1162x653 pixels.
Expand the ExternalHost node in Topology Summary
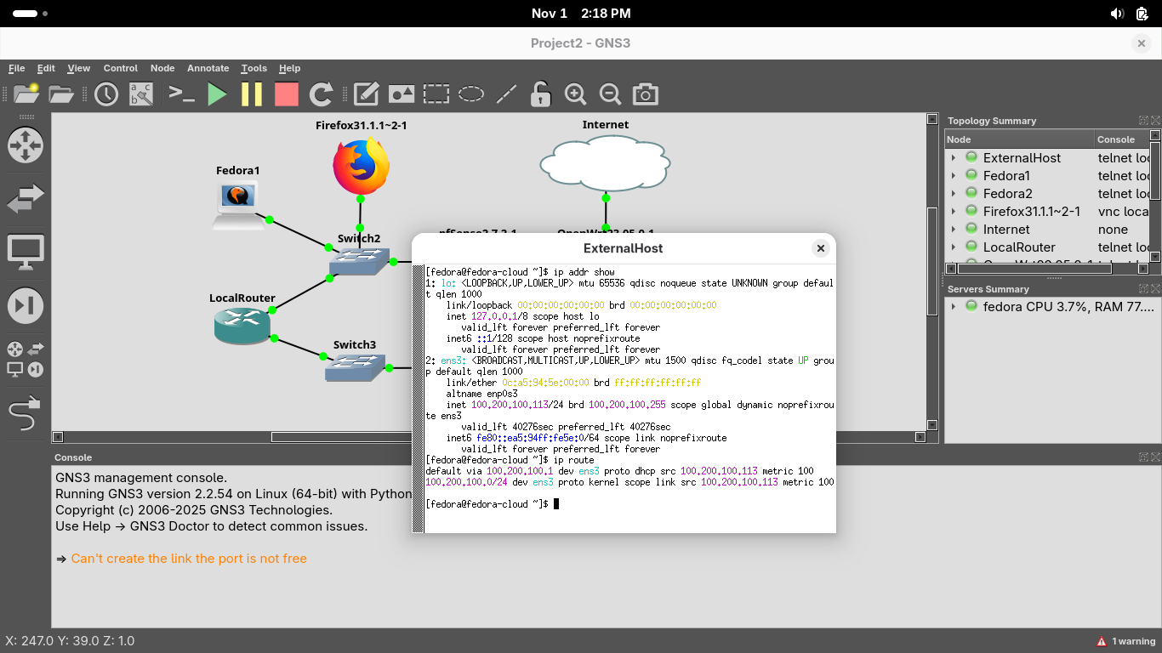pos(954,158)
